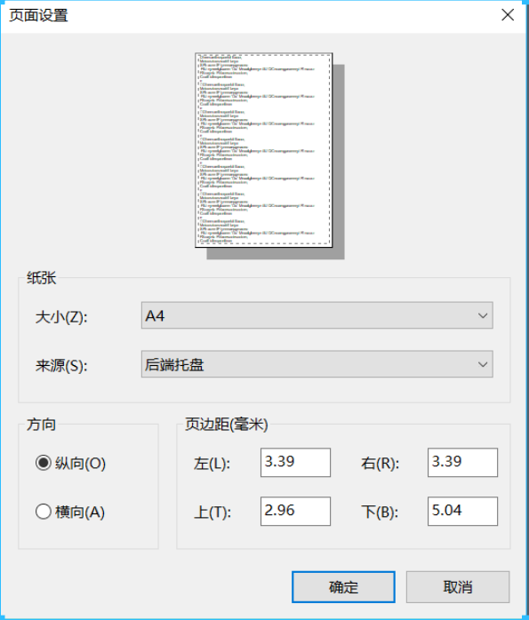Click the 横向(A) label text
529x620 pixels.
[x=80, y=512]
